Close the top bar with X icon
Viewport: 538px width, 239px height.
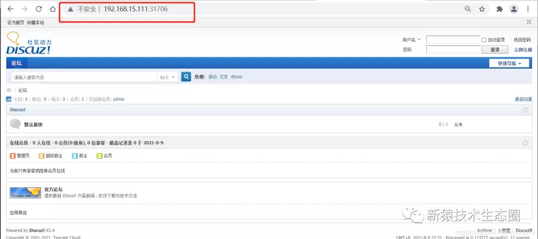click(529, 22)
